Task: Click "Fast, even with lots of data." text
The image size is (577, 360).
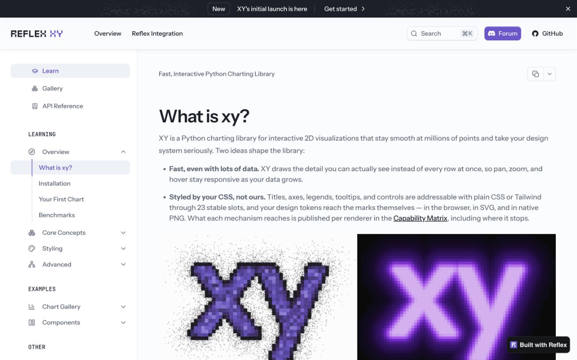Action: (214, 169)
